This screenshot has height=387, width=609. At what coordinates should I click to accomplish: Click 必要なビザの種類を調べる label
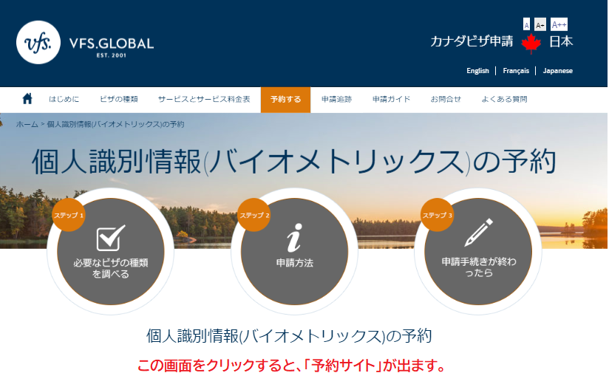[x=111, y=268]
